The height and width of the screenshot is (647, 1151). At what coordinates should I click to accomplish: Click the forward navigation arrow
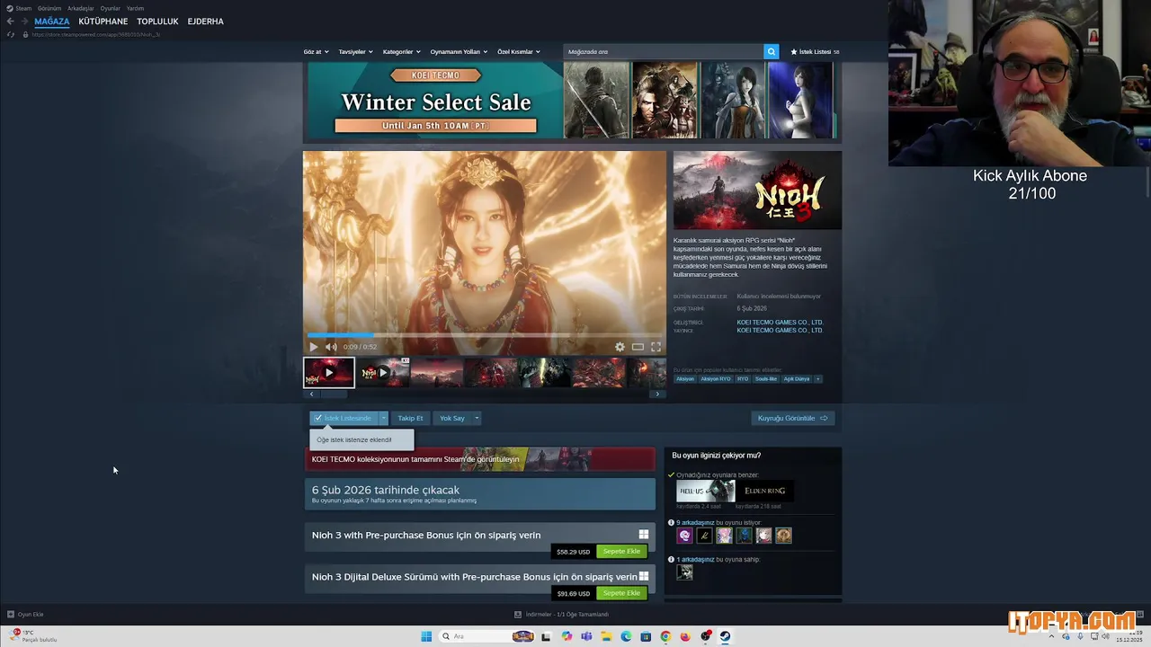[x=23, y=21]
